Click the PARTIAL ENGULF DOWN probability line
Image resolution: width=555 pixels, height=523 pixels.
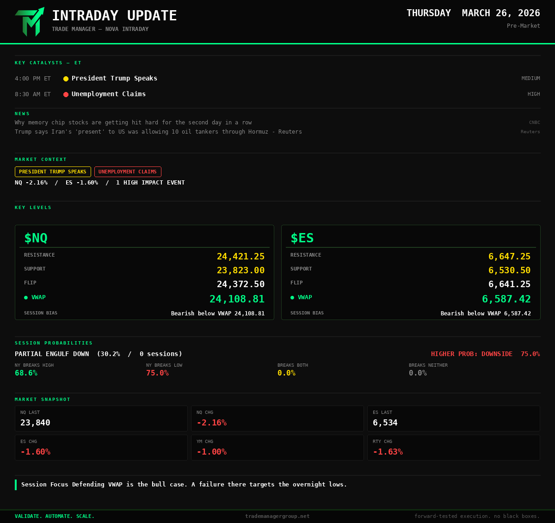[99, 354]
